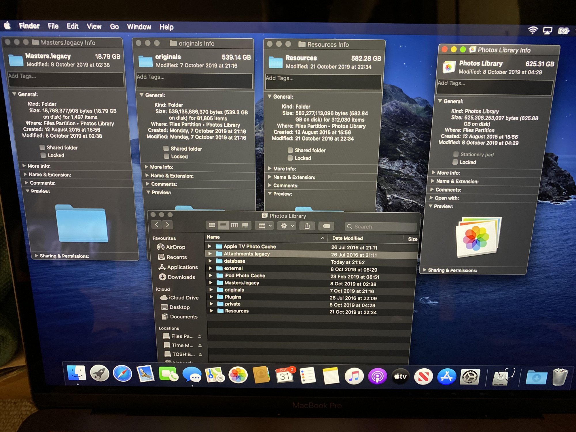This screenshot has width=576, height=432.
Task: Open the Edit menu
Action: (73, 26)
